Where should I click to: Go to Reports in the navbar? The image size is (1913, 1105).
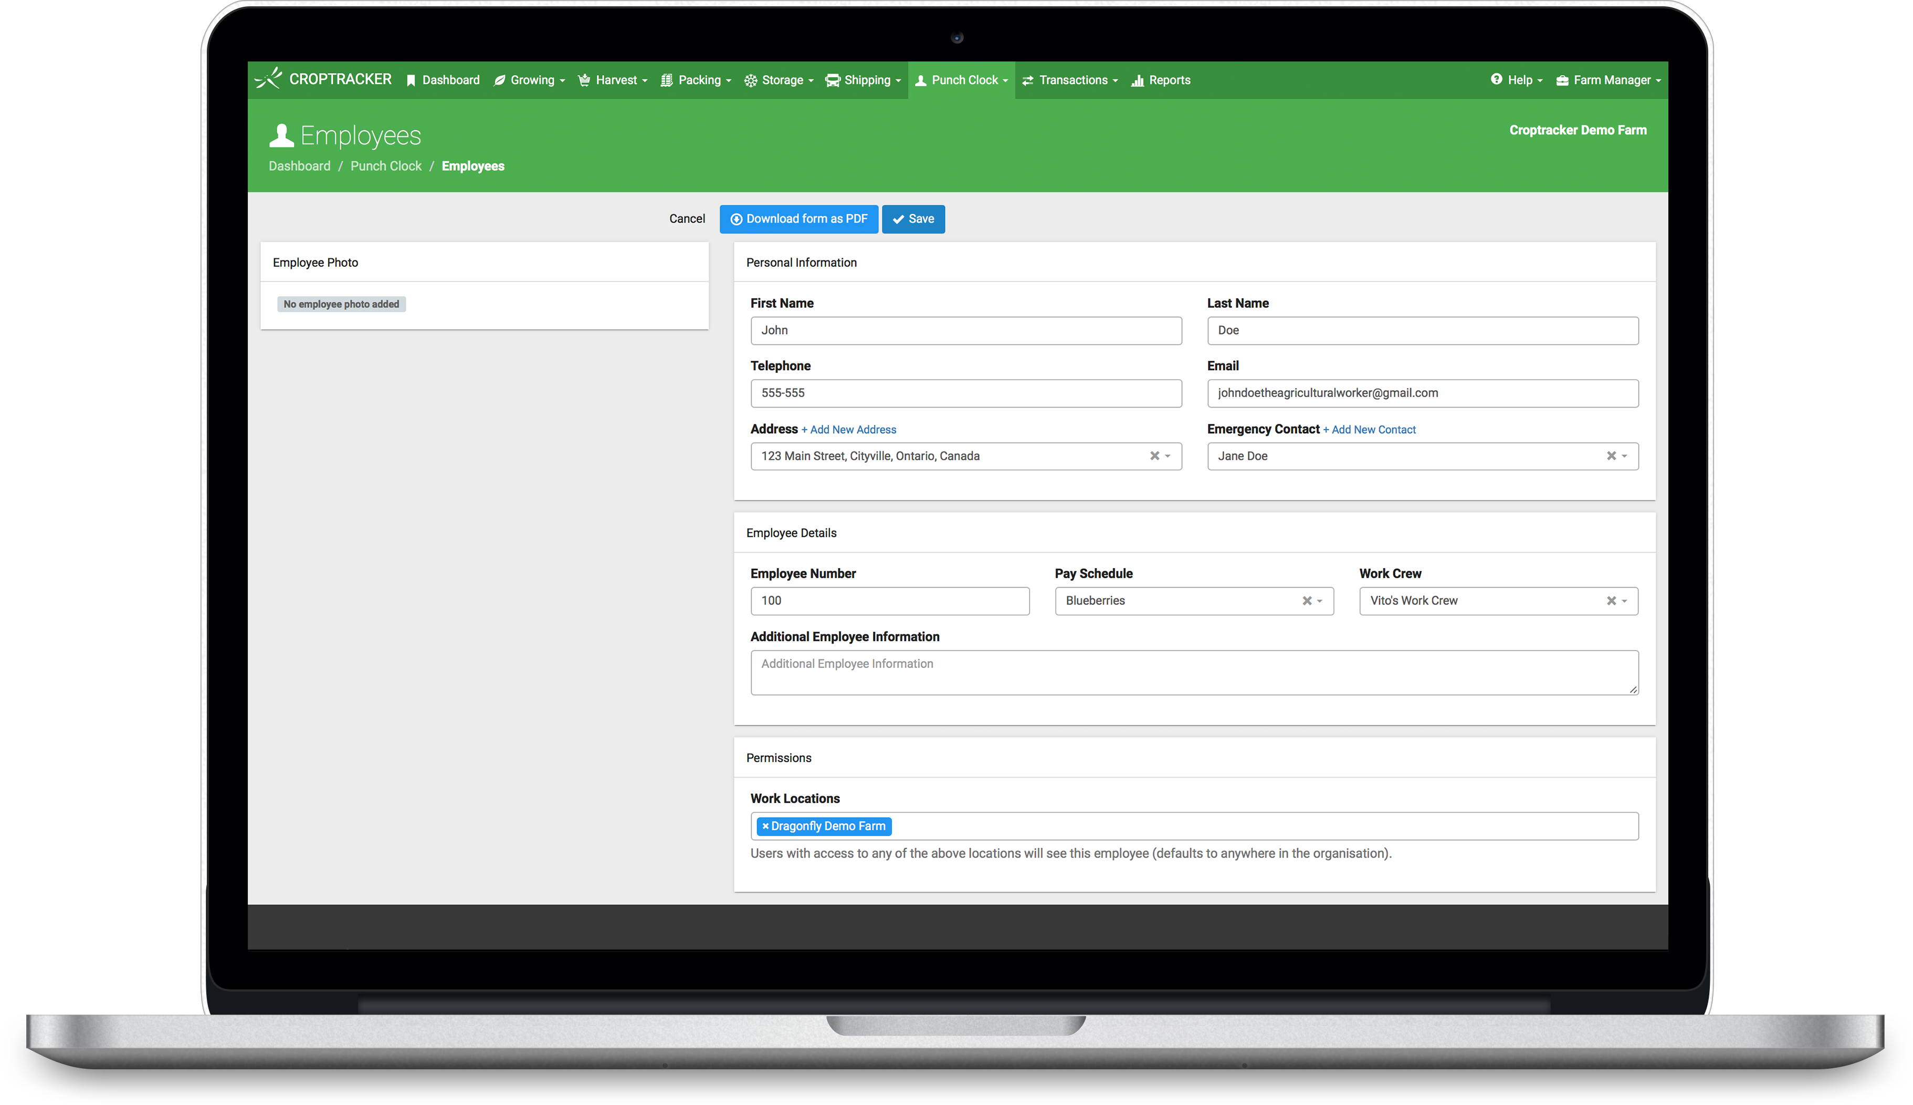1161,80
